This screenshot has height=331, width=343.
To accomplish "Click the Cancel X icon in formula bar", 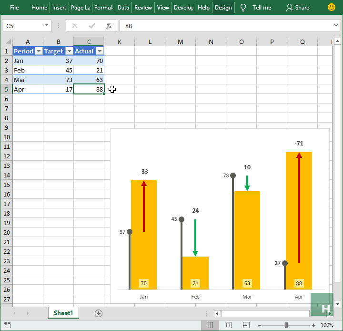I will [x=75, y=26].
